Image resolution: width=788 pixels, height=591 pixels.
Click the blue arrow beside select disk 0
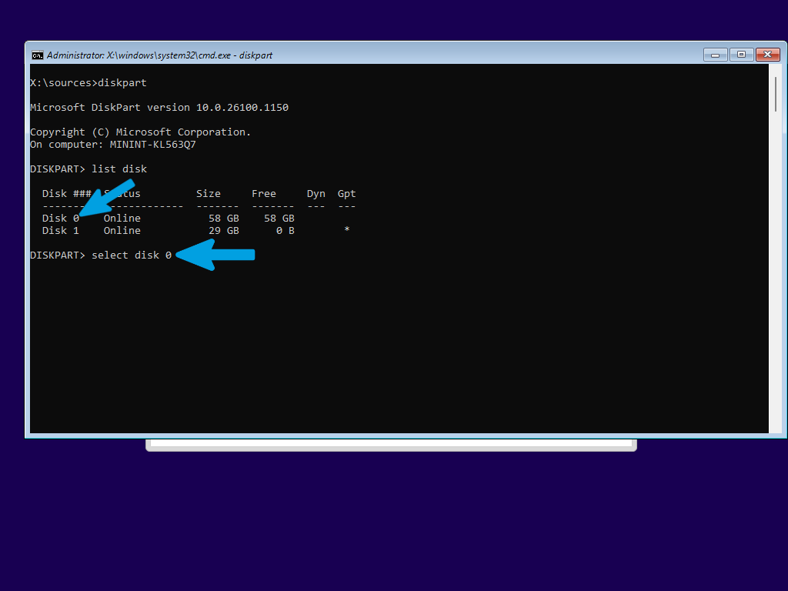(215, 255)
